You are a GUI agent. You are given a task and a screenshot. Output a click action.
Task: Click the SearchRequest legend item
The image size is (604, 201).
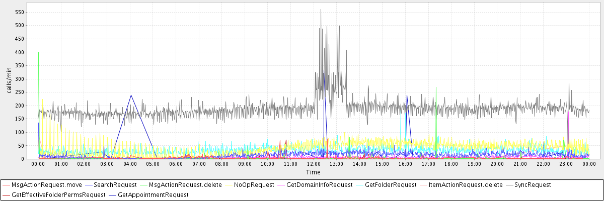[x=115, y=185]
